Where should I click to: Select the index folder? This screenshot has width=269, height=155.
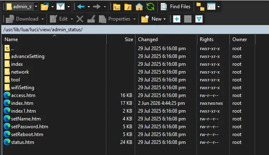17,64
